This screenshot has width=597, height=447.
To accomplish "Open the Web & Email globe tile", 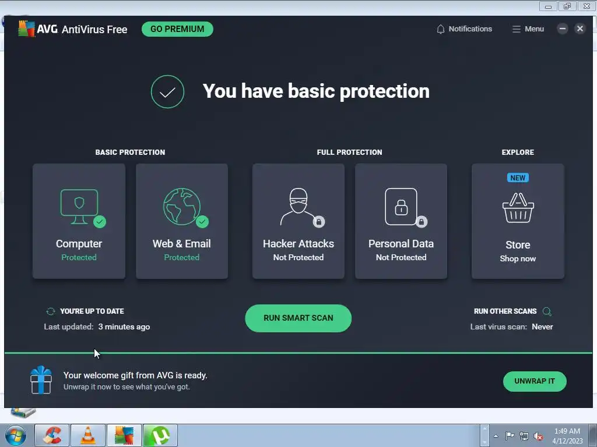I will pyautogui.click(x=182, y=221).
